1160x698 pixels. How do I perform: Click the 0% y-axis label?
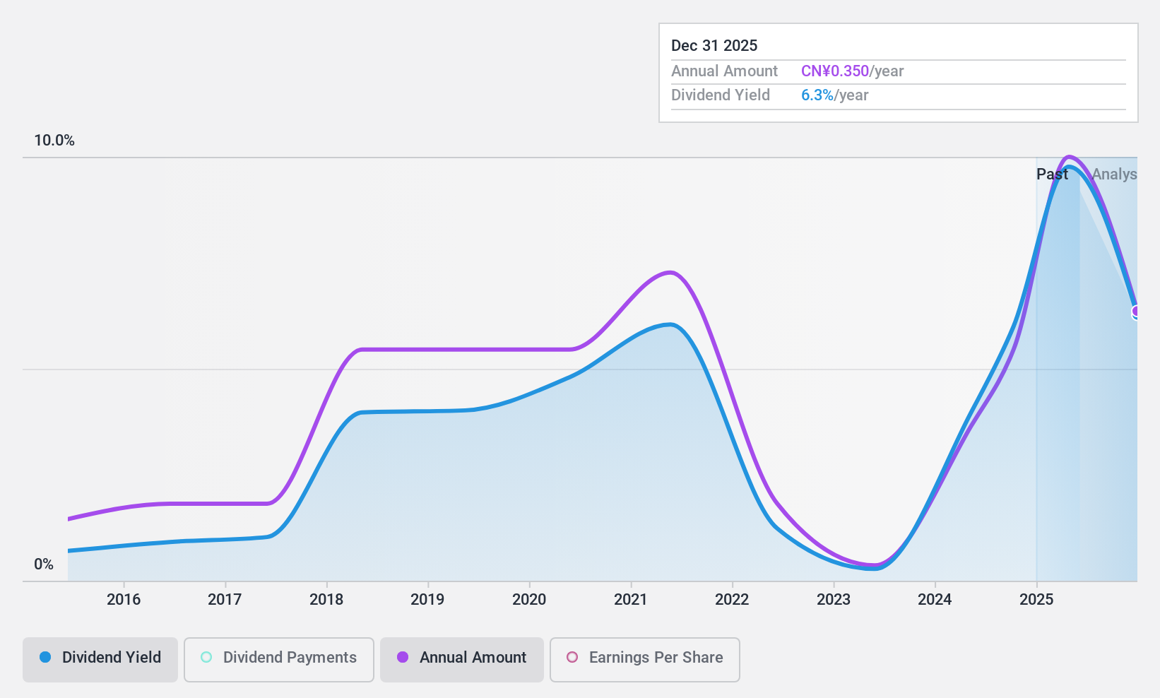(44, 564)
